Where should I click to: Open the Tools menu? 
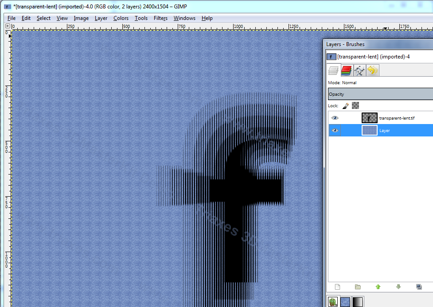tap(141, 18)
